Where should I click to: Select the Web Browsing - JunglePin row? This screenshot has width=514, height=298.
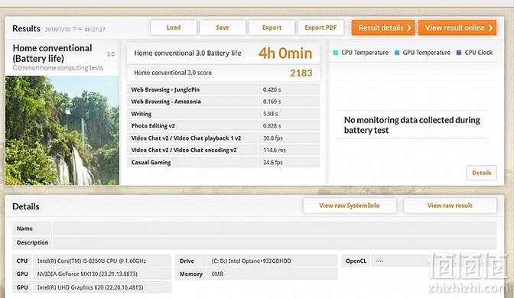223,89
